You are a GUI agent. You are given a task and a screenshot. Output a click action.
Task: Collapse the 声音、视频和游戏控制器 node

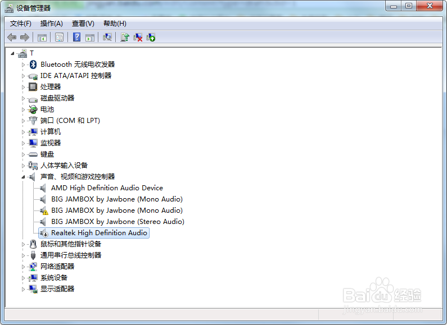click(24, 177)
